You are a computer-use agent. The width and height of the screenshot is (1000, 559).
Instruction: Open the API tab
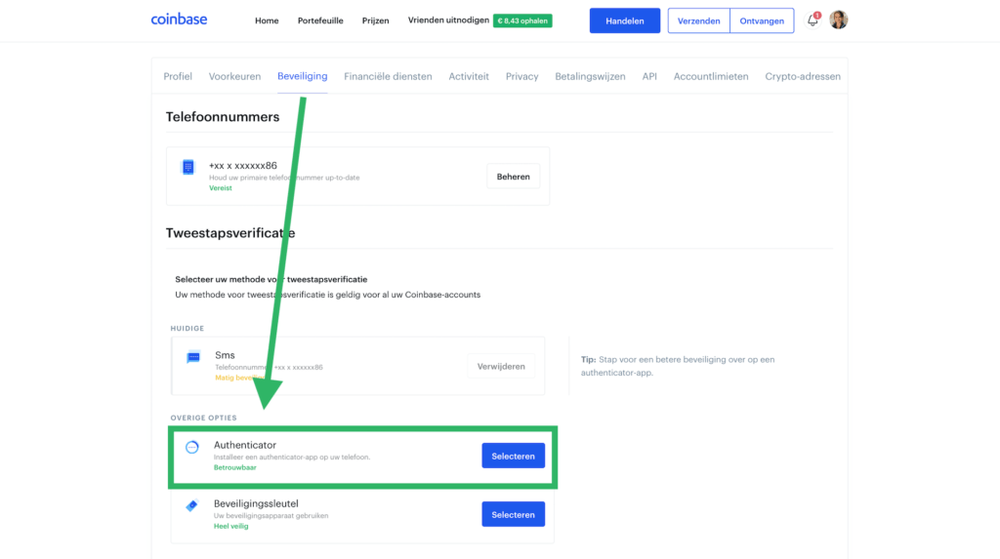pos(649,76)
